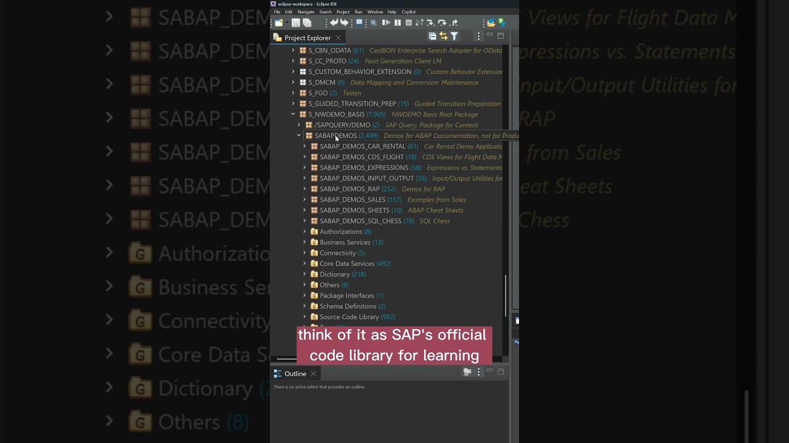Click the back navigation arrow icon
Image resolution: width=789 pixels, height=443 pixels.
point(334,23)
